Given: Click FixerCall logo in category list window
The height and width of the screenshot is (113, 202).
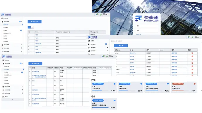Looking at the screenshot, I should click(6, 15).
